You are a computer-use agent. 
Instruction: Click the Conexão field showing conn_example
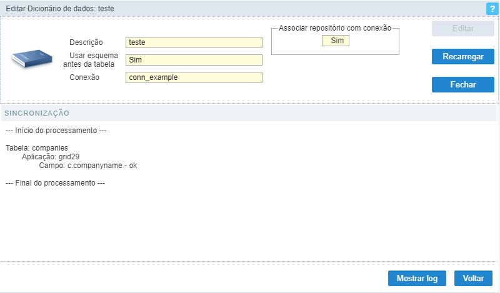pyautogui.click(x=194, y=77)
